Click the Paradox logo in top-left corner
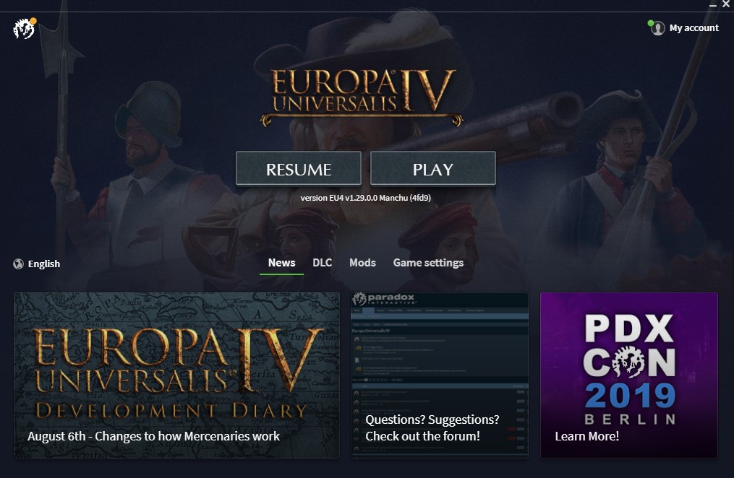This screenshot has height=478, width=734. [x=24, y=29]
